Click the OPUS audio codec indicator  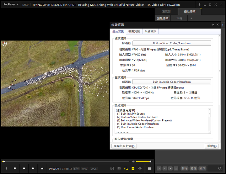(x=94, y=169)
